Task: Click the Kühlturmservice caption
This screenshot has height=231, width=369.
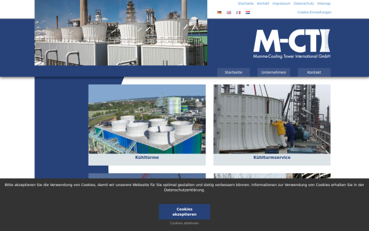Action: point(272,158)
